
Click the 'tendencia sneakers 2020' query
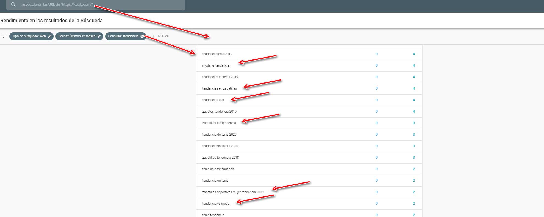click(220, 146)
